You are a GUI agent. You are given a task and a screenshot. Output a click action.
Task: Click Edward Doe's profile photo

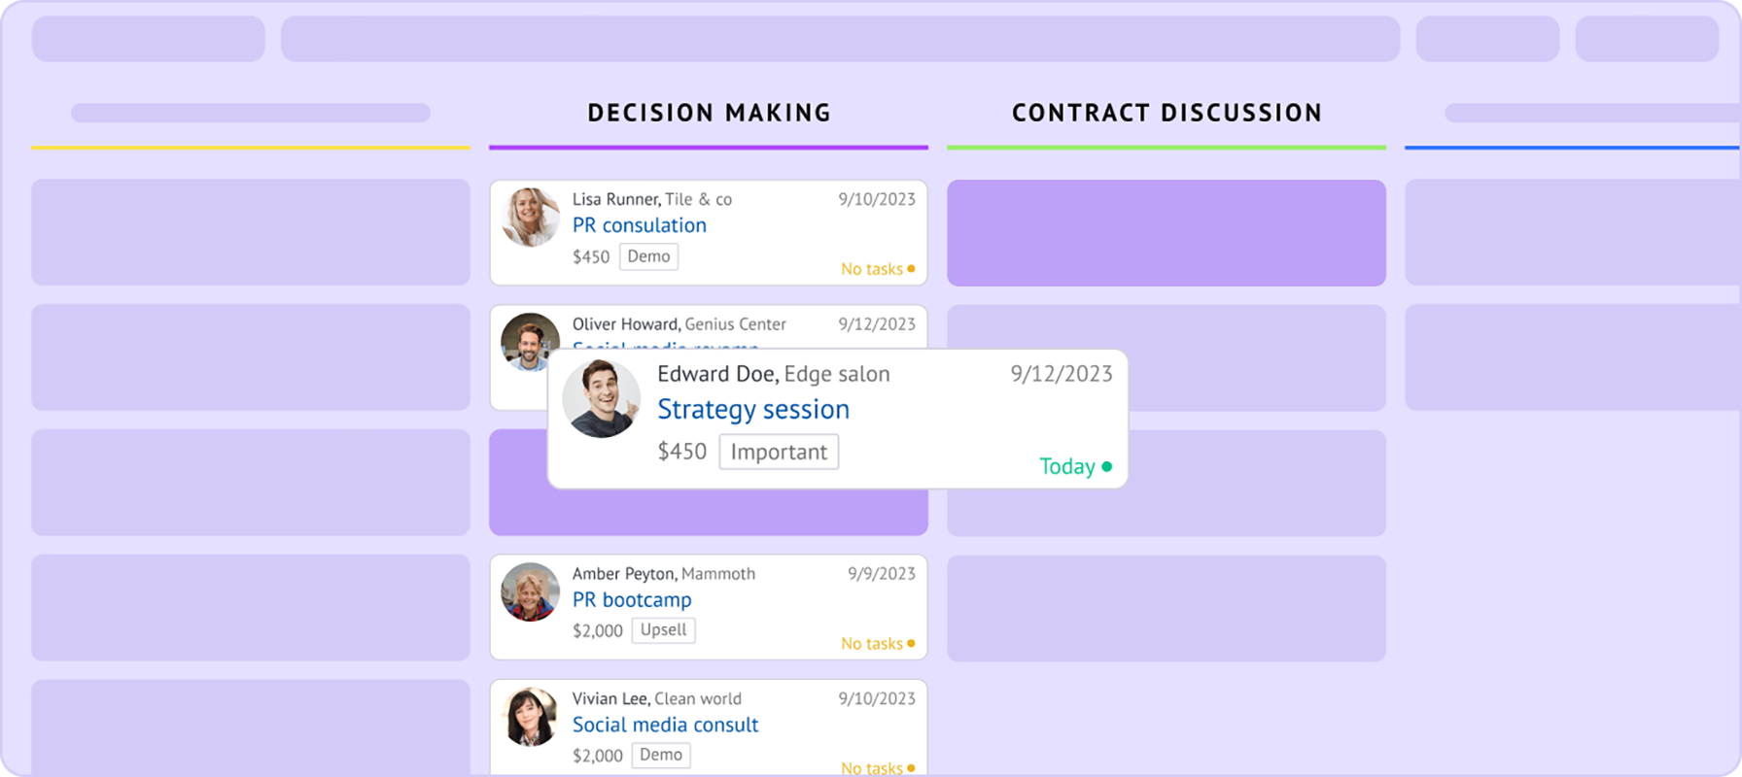(602, 399)
